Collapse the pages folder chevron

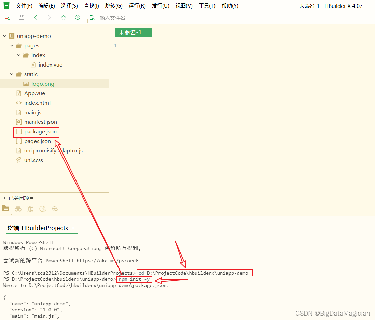pos(12,46)
